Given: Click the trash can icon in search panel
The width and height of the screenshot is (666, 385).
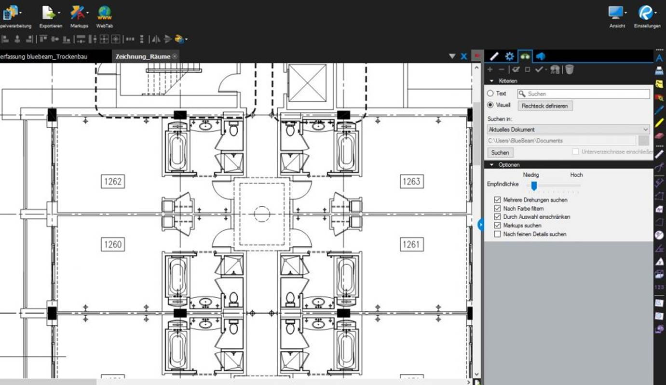Looking at the screenshot, I should coord(570,70).
